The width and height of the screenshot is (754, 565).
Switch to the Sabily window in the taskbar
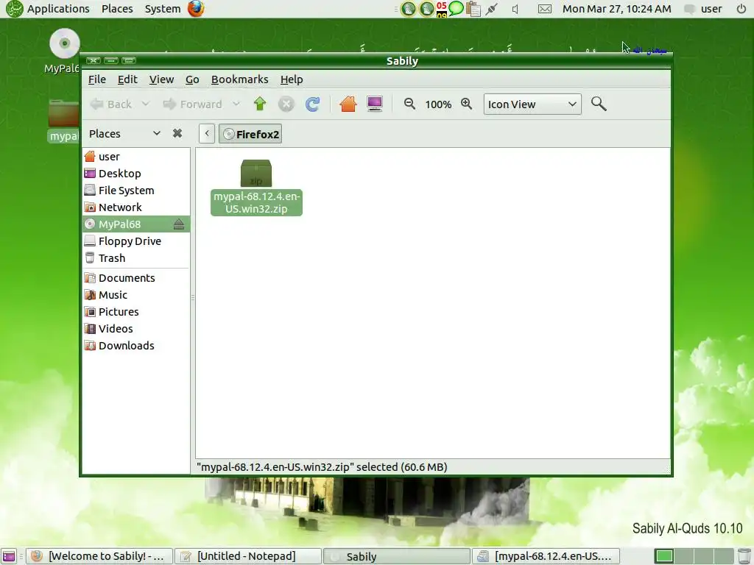click(x=397, y=556)
